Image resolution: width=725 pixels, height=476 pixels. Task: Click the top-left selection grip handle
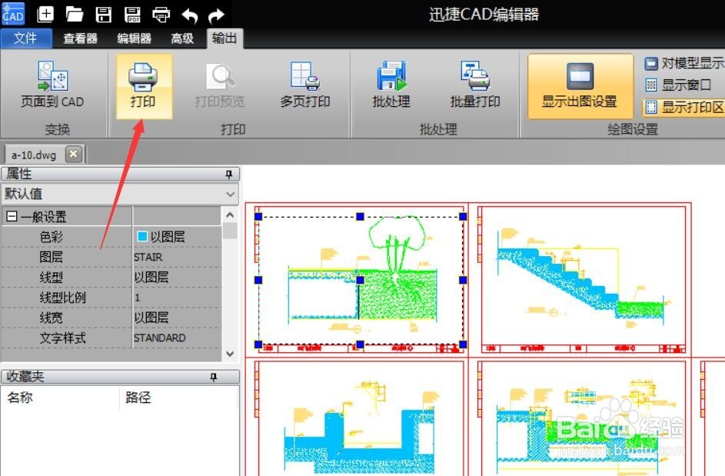pyautogui.click(x=258, y=217)
